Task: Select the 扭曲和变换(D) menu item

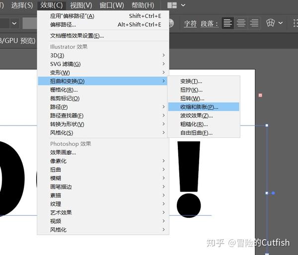Action: [x=103, y=81]
